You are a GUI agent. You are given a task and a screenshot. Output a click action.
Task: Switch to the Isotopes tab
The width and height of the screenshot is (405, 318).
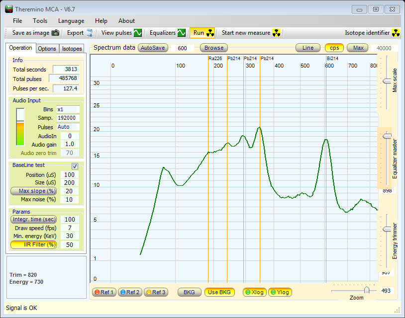(x=72, y=49)
